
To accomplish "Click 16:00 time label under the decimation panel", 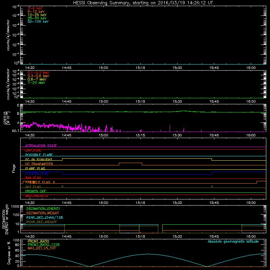I will pyautogui.click(x=251, y=237).
